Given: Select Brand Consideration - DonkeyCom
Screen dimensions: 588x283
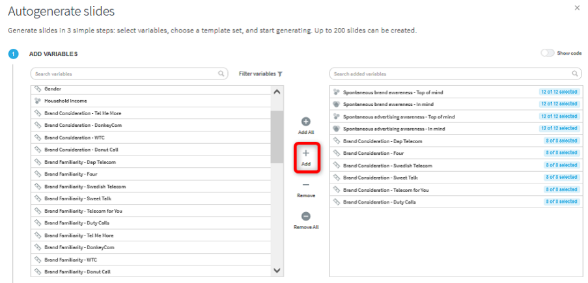Looking at the screenshot, I should pos(151,125).
